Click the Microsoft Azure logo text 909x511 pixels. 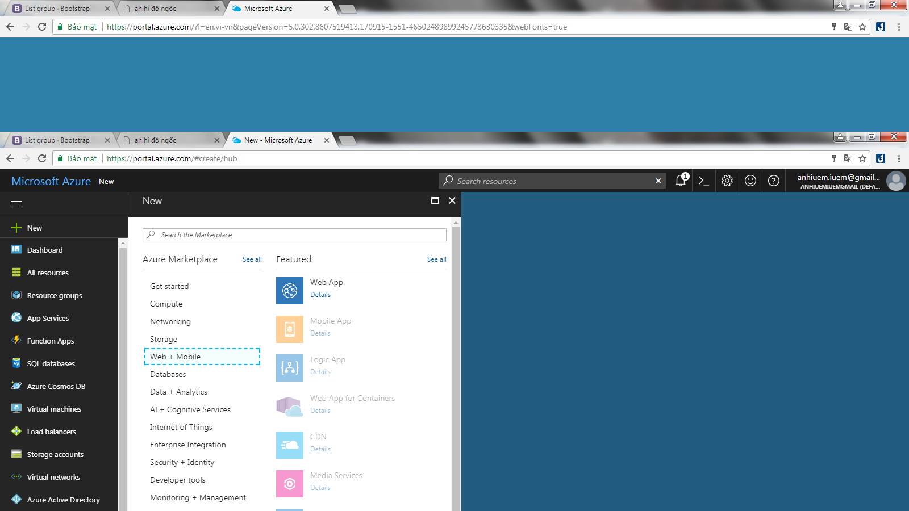point(51,181)
